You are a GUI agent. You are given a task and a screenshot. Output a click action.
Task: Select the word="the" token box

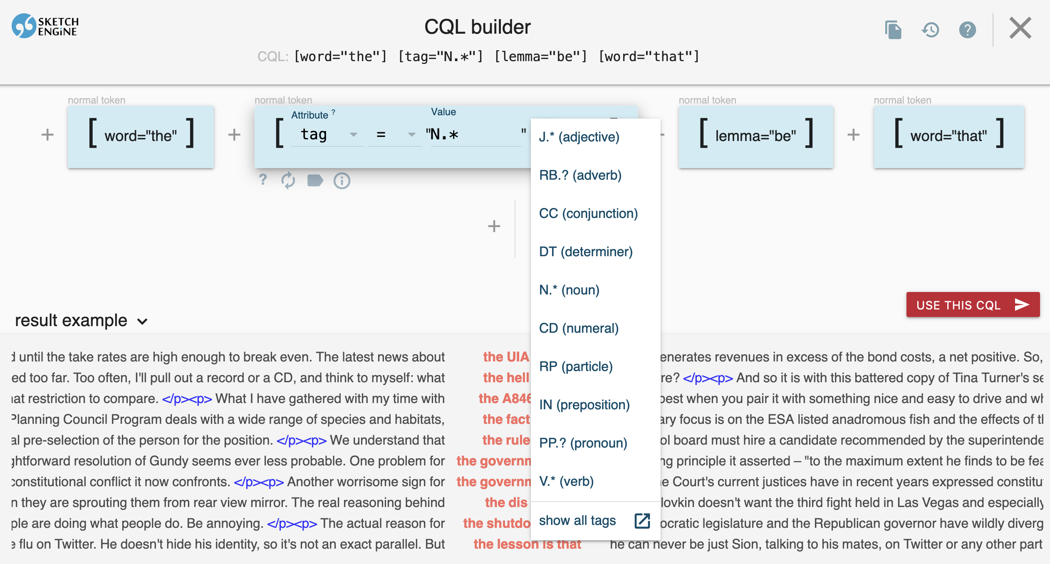click(x=141, y=136)
